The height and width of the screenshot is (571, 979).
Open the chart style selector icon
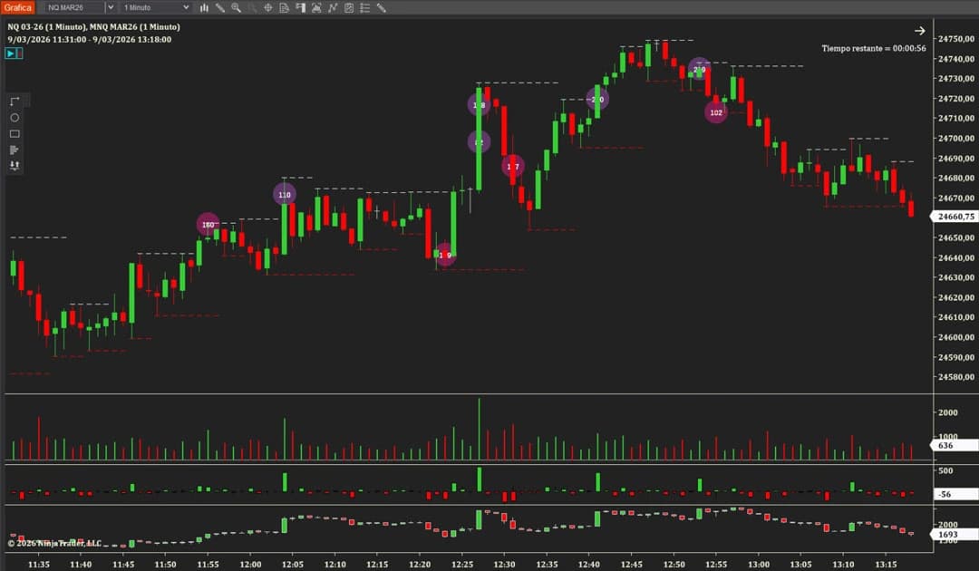(x=204, y=8)
